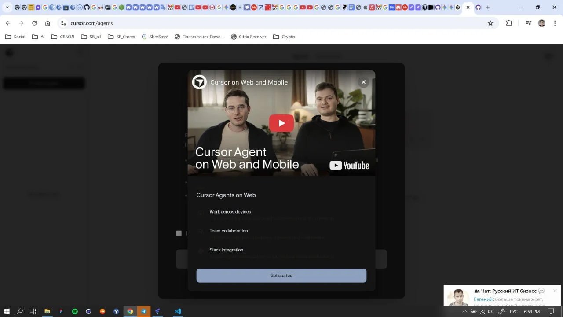The image size is (563, 317).
Task: Toggle the checkbox behind the dialog
Action: click(x=179, y=233)
